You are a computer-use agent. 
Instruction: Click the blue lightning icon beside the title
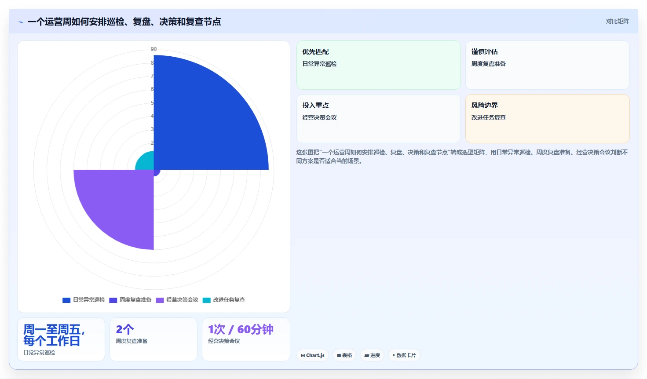(x=21, y=22)
